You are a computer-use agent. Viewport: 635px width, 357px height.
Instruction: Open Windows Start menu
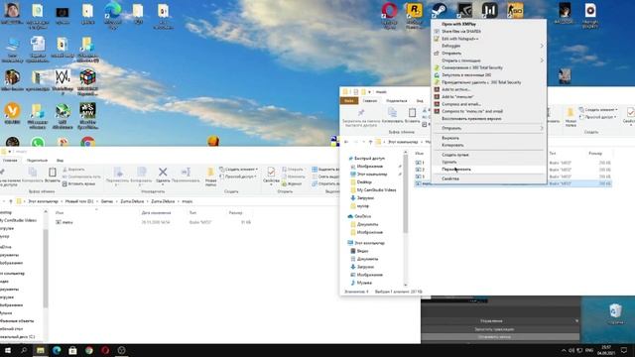[x=8, y=350]
